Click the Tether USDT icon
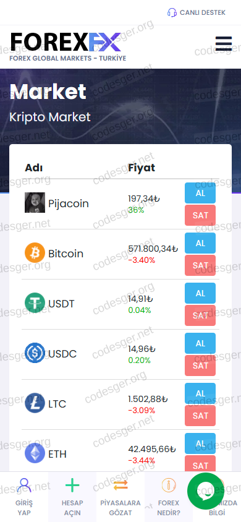Image resolution: width=241 pixels, height=522 pixels. [35, 303]
